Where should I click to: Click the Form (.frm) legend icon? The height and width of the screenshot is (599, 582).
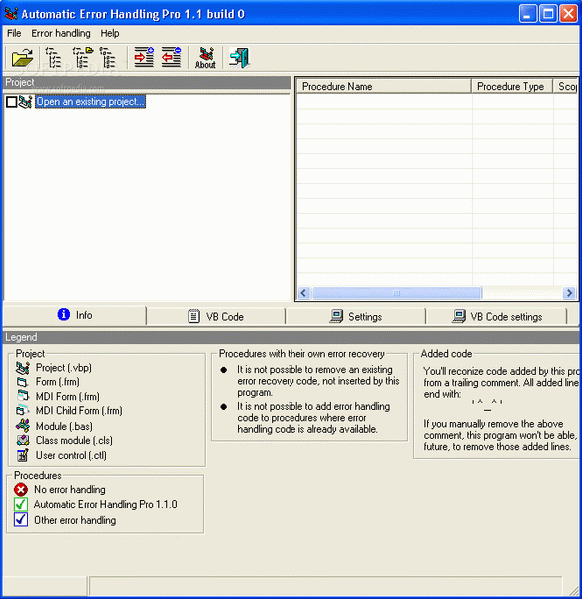coord(22,382)
